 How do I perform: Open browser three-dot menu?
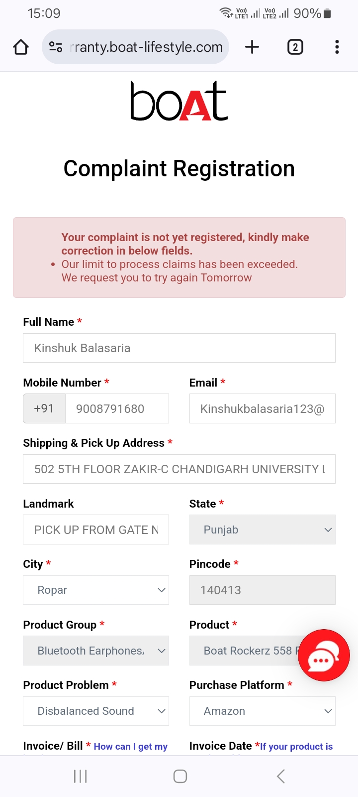click(x=337, y=47)
